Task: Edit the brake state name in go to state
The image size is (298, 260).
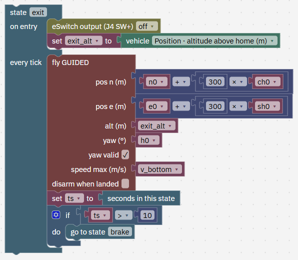Action: pyautogui.click(x=119, y=232)
